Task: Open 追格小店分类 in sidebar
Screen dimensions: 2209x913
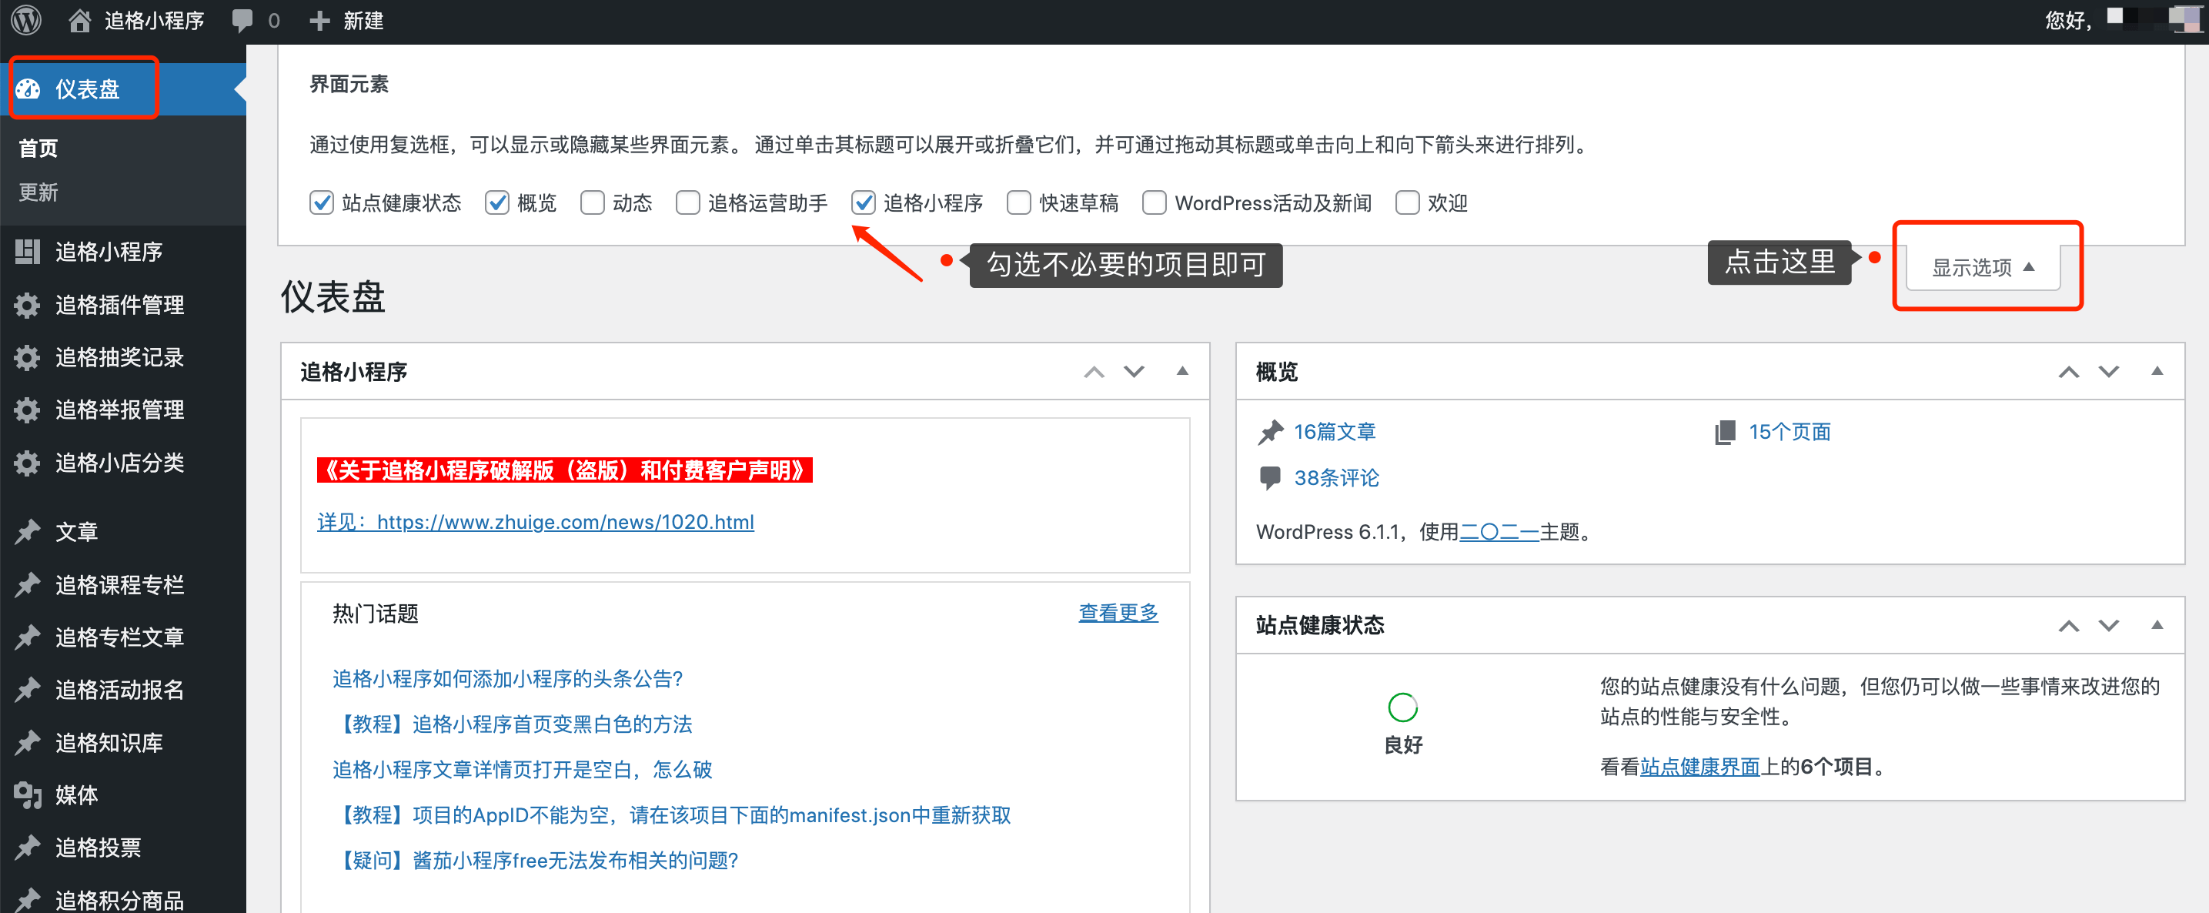Action: [120, 463]
